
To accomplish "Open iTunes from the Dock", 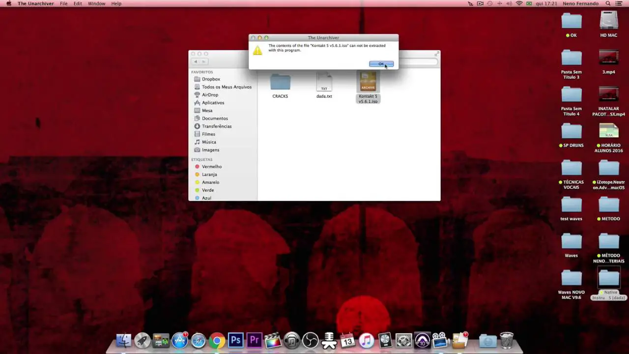I will click(x=366, y=340).
